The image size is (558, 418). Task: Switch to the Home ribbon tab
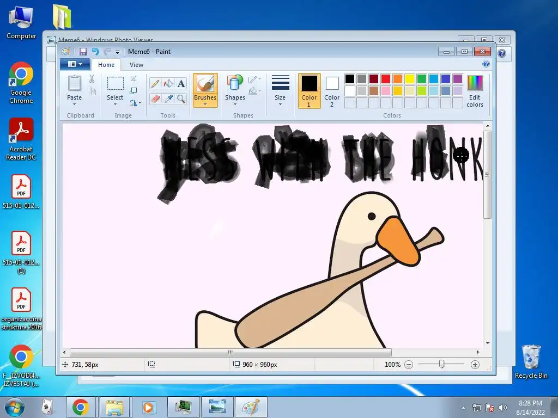tap(106, 65)
